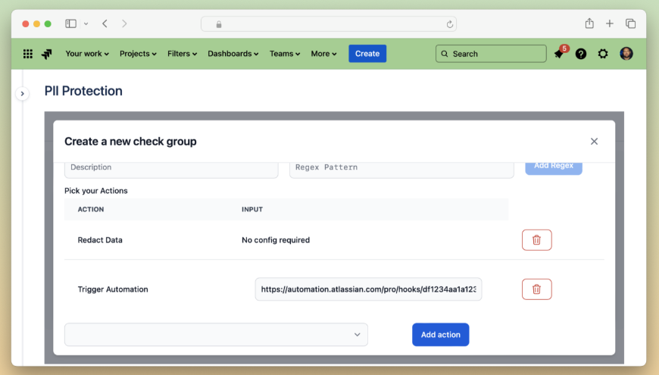This screenshot has width=659, height=375.
Task: Click the Add action button
Action: coord(440,335)
